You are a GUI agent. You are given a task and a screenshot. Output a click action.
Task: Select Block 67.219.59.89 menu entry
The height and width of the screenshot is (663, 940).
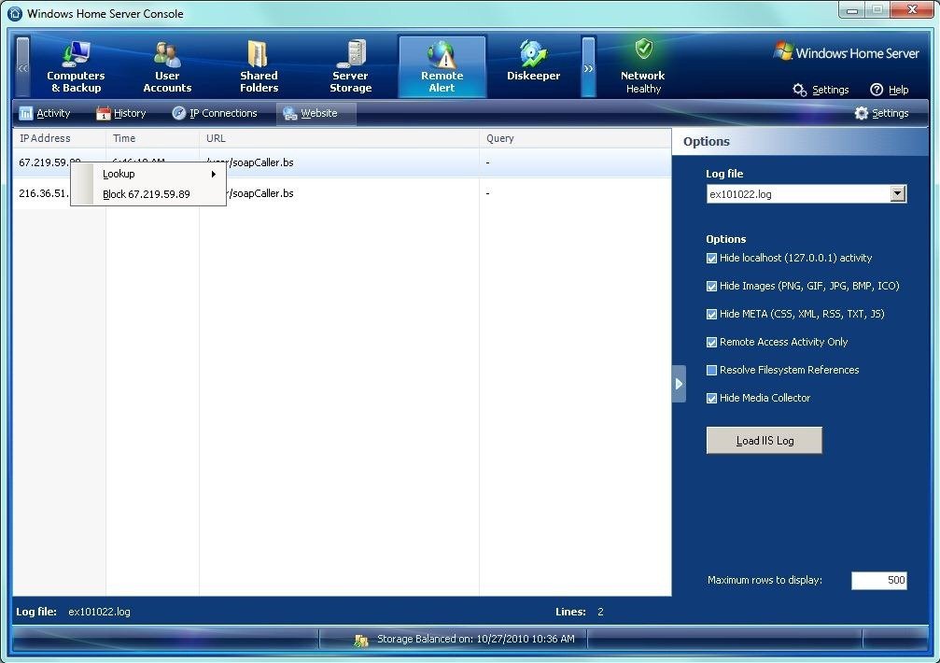click(148, 195)
